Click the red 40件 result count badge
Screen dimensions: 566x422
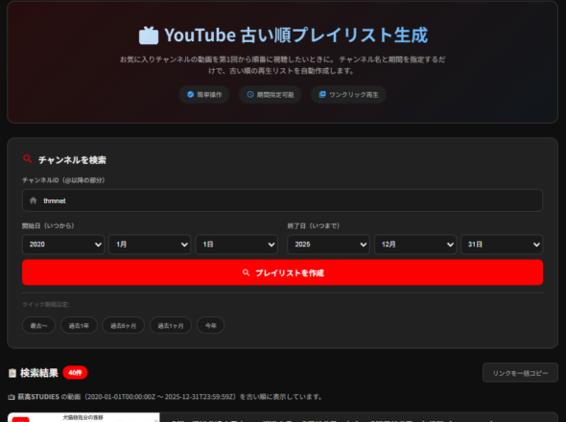[x=75, y=372]
